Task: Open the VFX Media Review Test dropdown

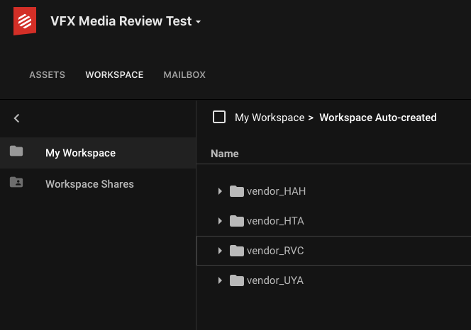Action: [126, 21]
